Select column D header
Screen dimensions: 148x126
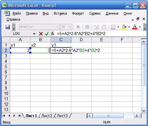(81, 40)
